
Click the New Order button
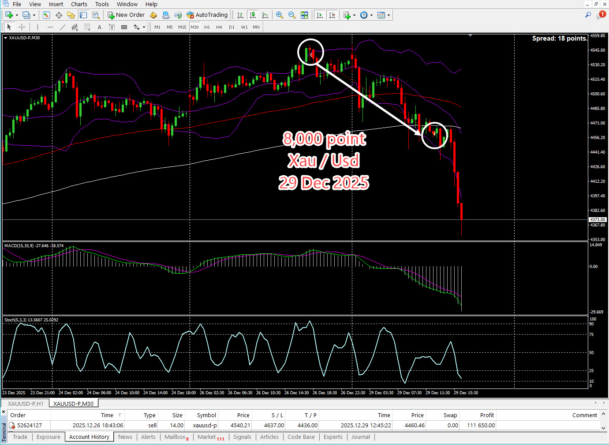coord(126,15)
